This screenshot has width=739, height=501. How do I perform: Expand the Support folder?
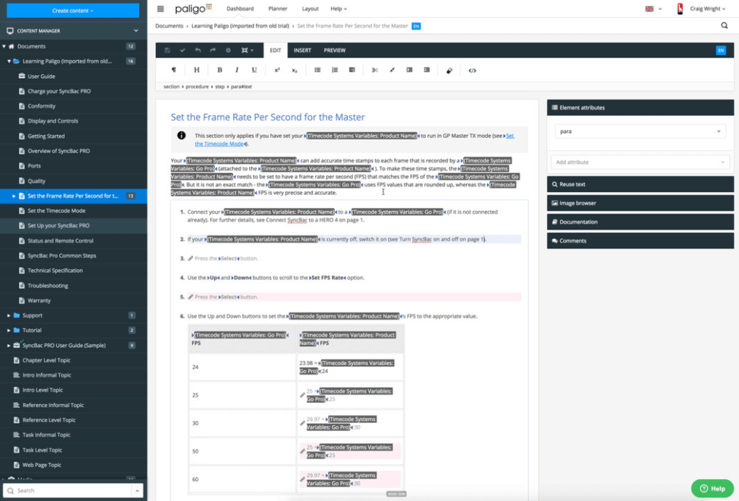tap(9, 315)
